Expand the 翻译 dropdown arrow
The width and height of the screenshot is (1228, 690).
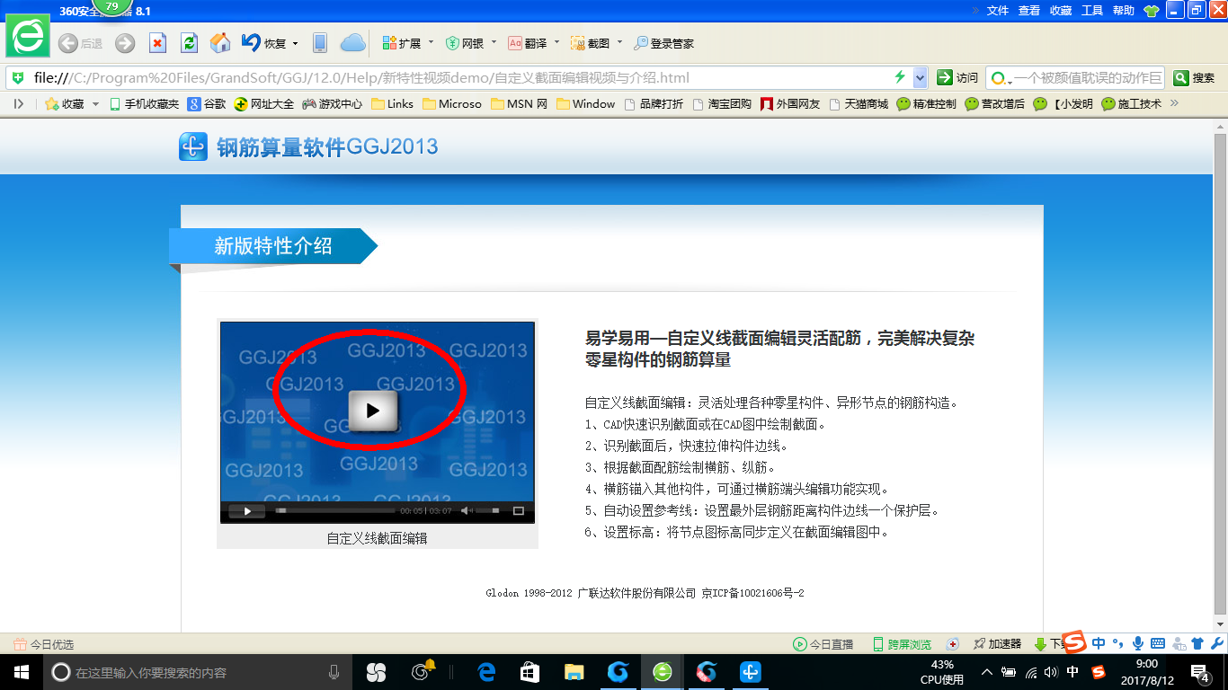tap(556, 42)
